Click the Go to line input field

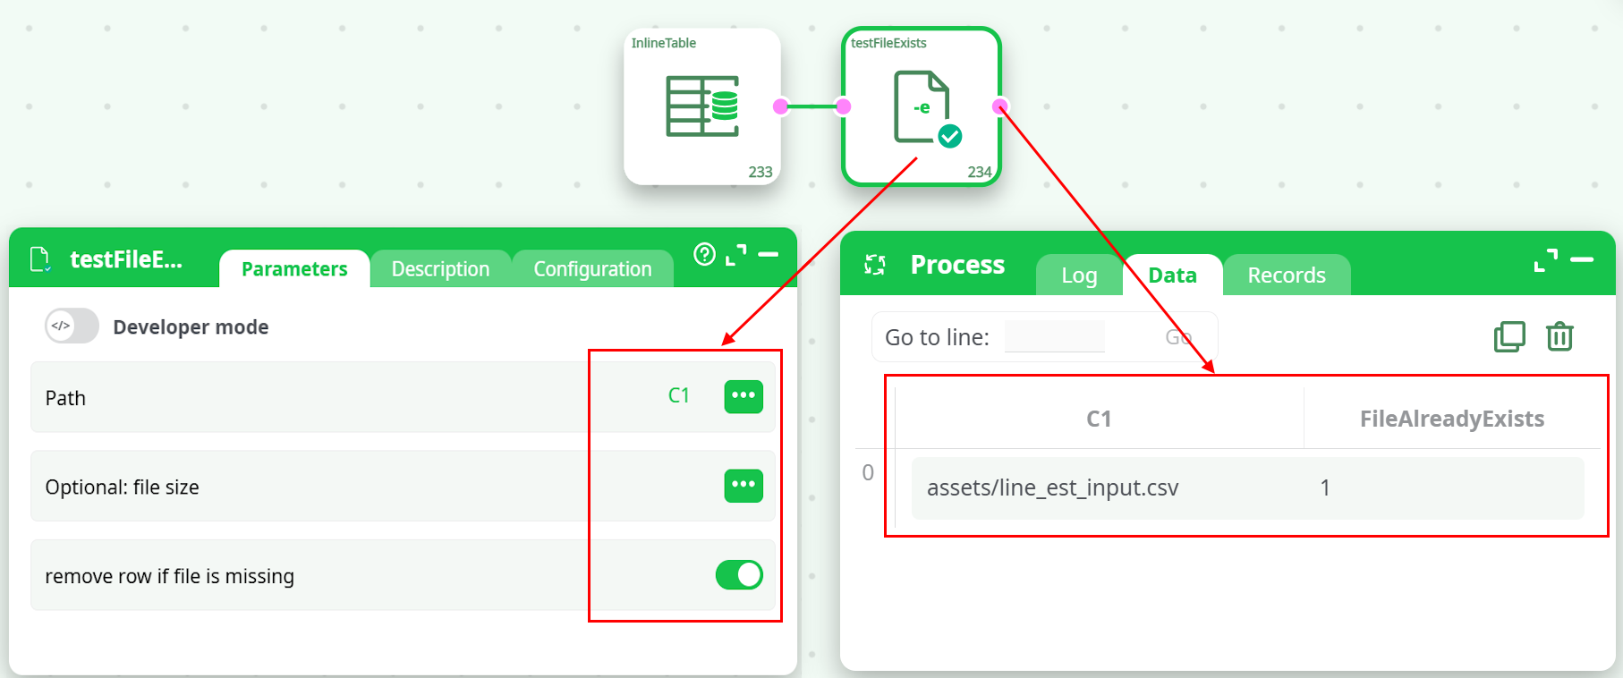[1054, 337]
